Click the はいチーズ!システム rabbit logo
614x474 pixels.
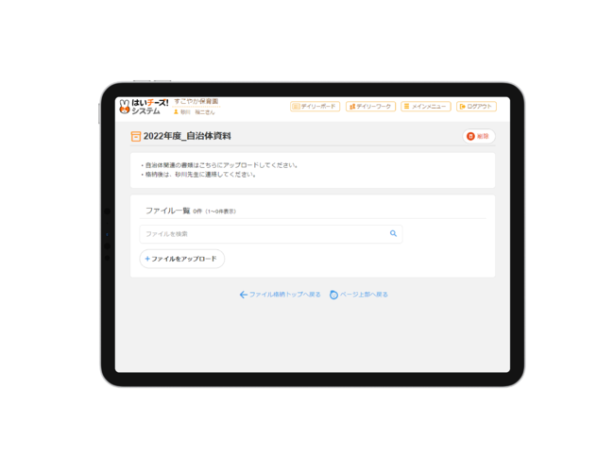pyautogui.click(x=144, y=107)
